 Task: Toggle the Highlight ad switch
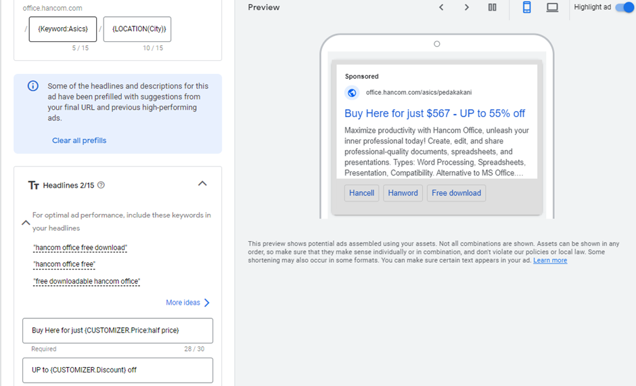[624, 7]
